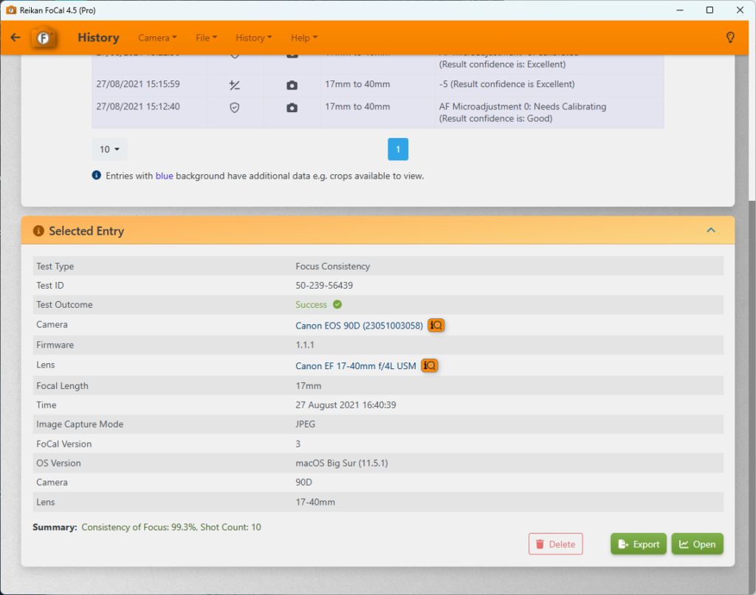Open the Help menu
The height and width of the screenshot is (595, 756).
point(303,38)
